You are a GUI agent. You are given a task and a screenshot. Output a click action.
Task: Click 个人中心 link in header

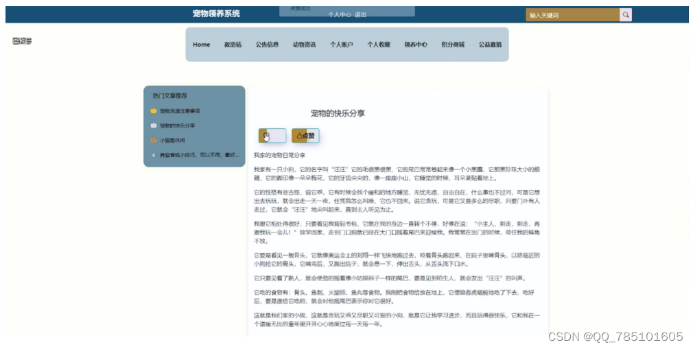[339, 14]
